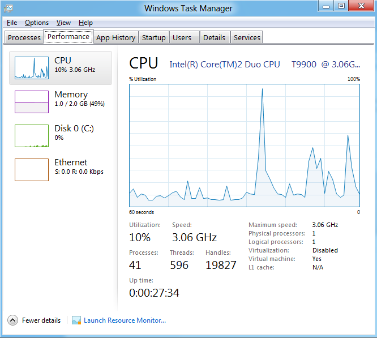Select the Disk 0 (C:) mini graph
377x338 pixels.
(32, 135)
